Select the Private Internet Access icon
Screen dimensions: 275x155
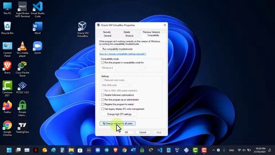pyautogui.click(x=22, y=108)
